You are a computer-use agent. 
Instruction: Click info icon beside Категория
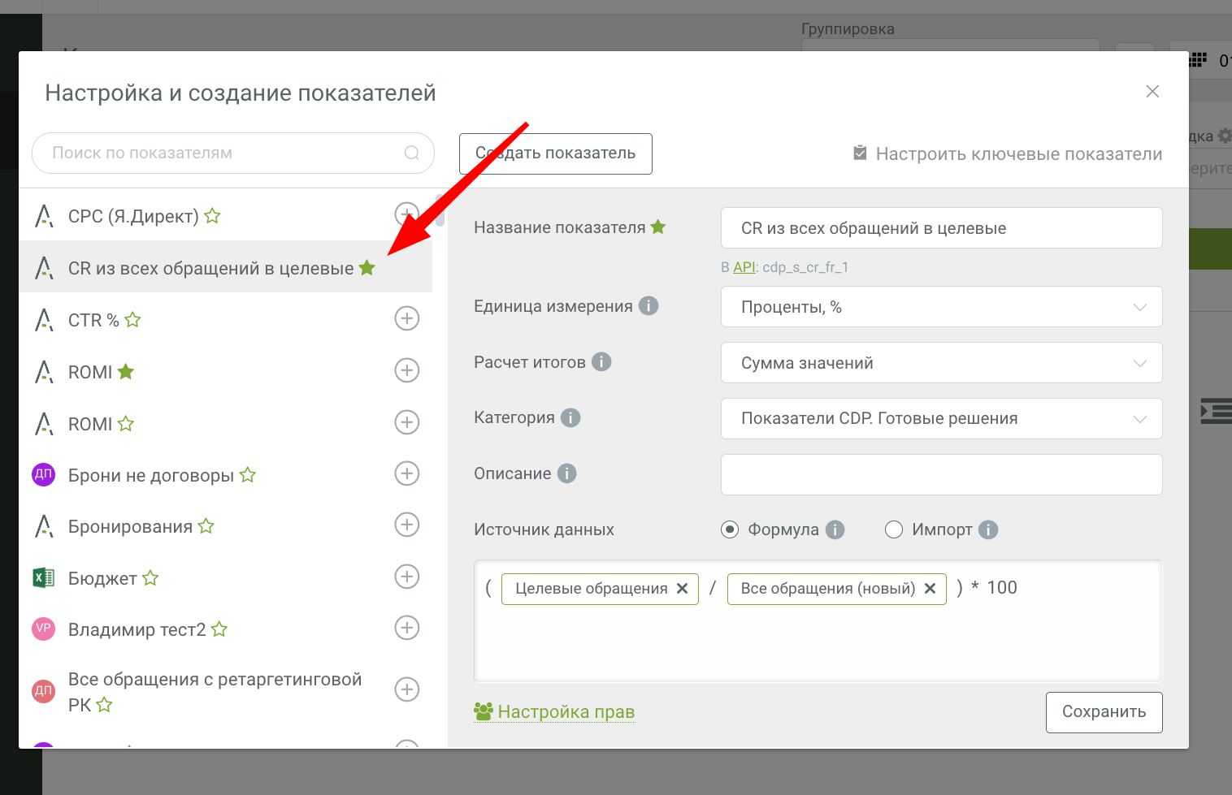[x=570, y=418]
